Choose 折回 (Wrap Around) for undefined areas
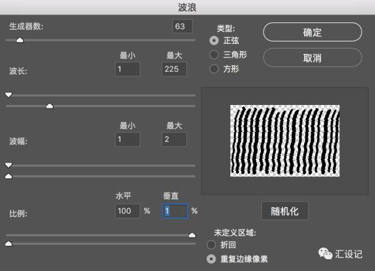The image size is (375, 271). (x=212, y=245)
